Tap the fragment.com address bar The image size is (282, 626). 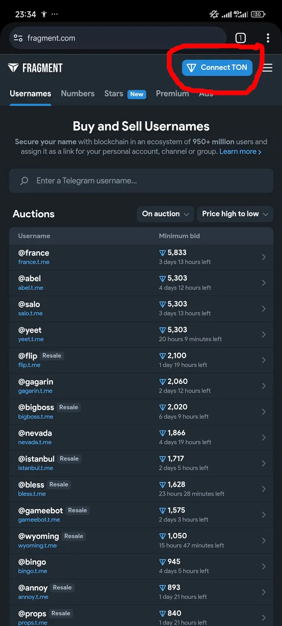[117, 38]
